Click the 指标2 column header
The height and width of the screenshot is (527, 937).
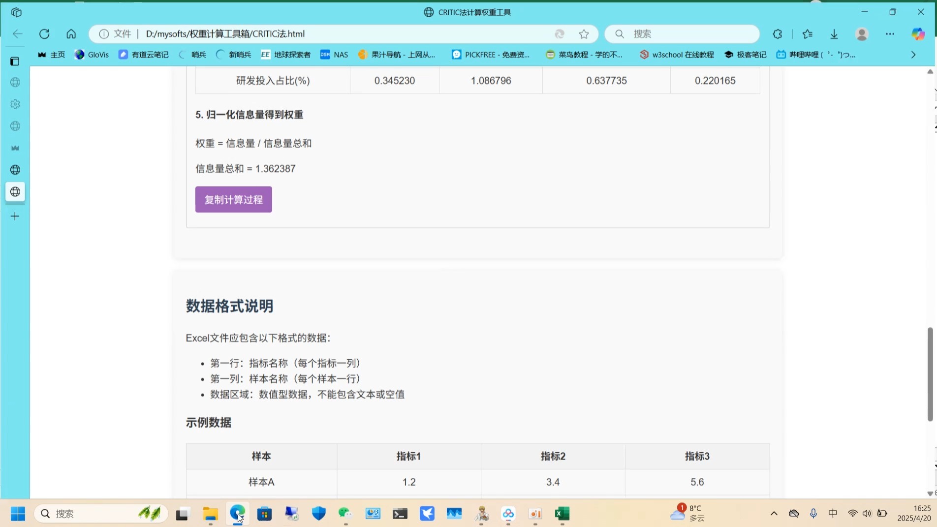tap(553, 456)
